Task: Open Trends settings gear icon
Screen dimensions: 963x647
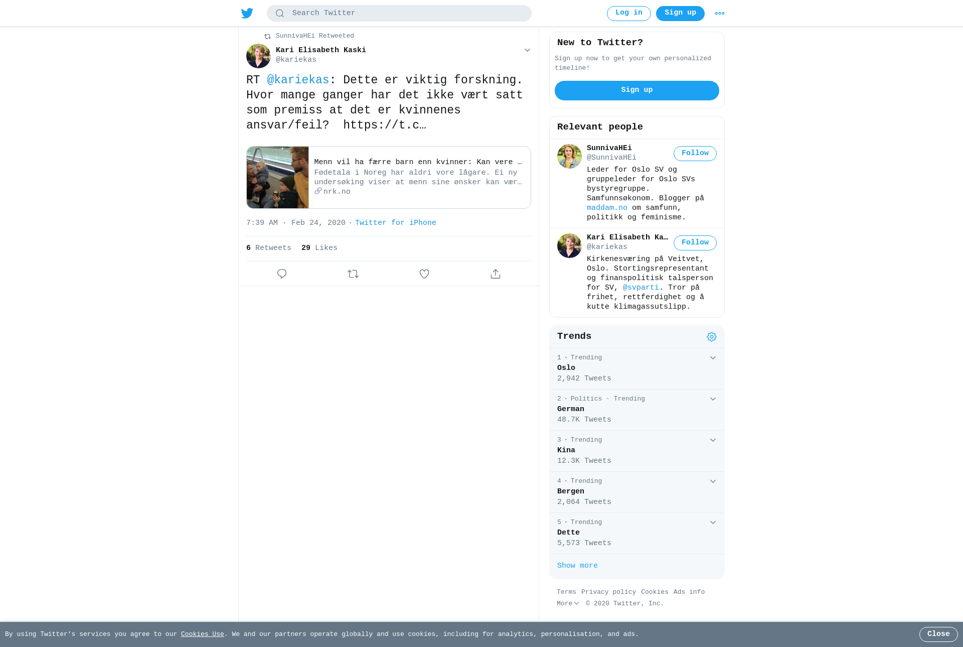Action: (712, 337)
